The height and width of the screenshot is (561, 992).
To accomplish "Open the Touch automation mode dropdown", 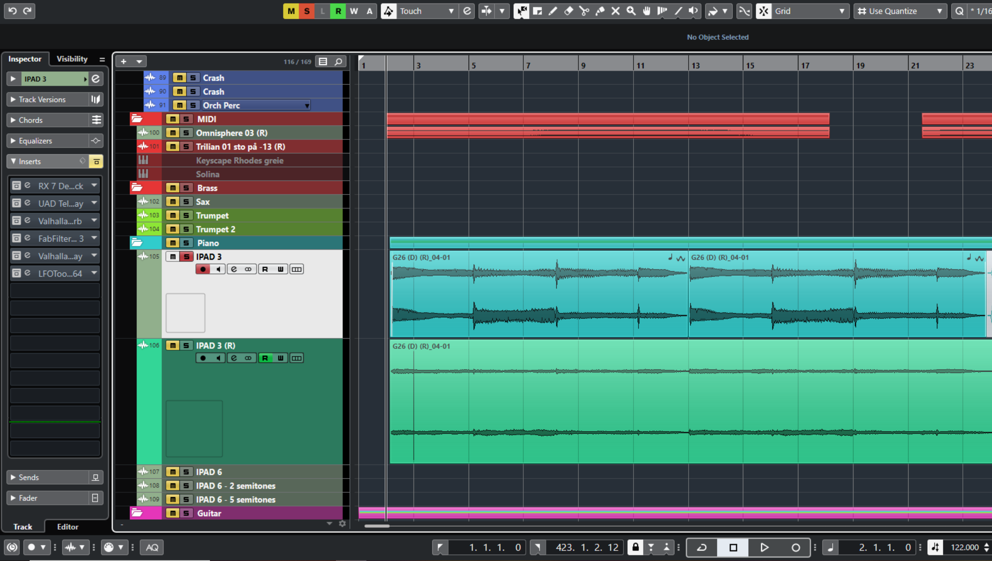I will (451, 11).
